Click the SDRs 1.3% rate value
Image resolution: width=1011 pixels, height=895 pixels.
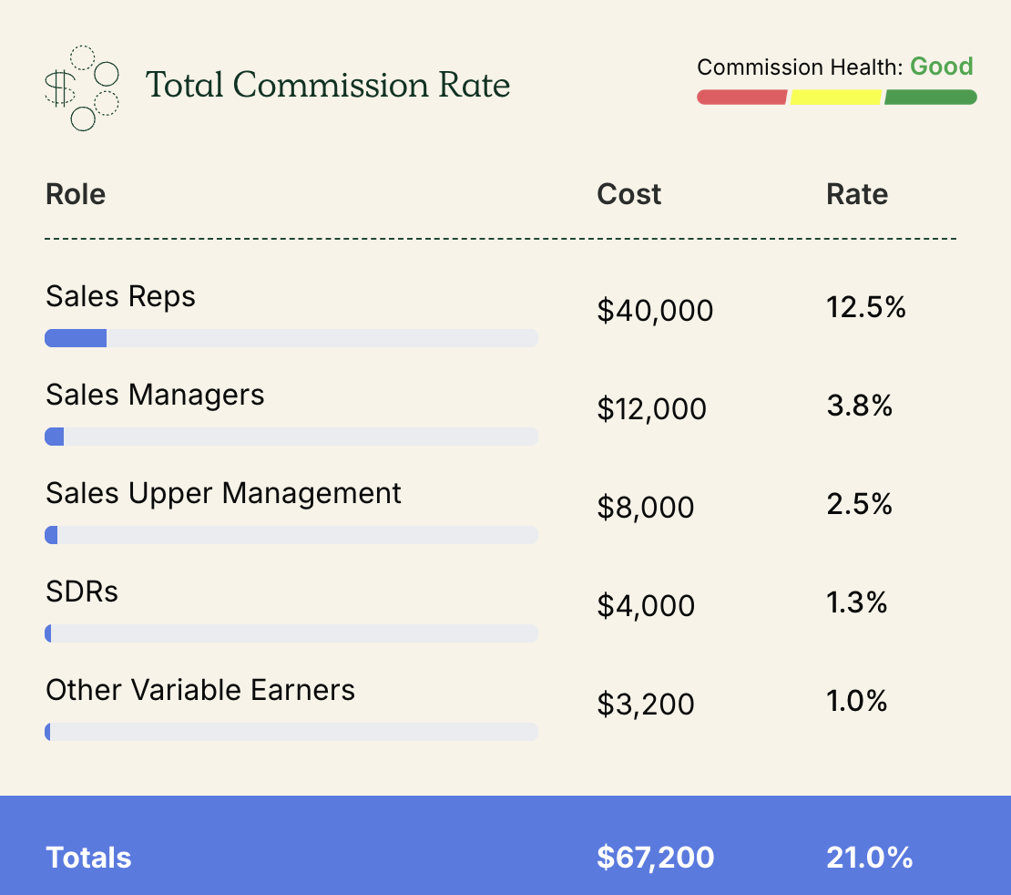click(x=856, y=602)
